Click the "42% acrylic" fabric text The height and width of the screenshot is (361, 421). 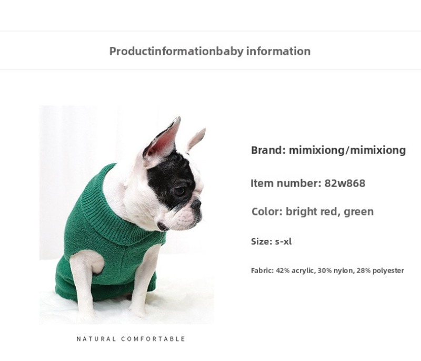[295, 271]
